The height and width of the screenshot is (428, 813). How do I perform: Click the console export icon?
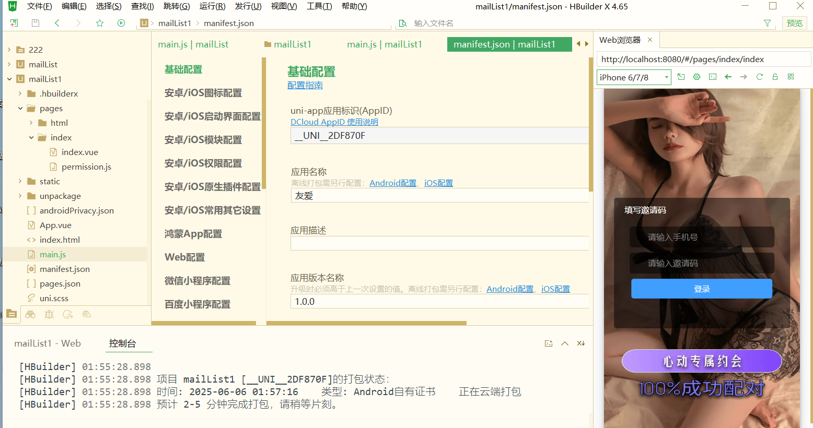[549, 343]
